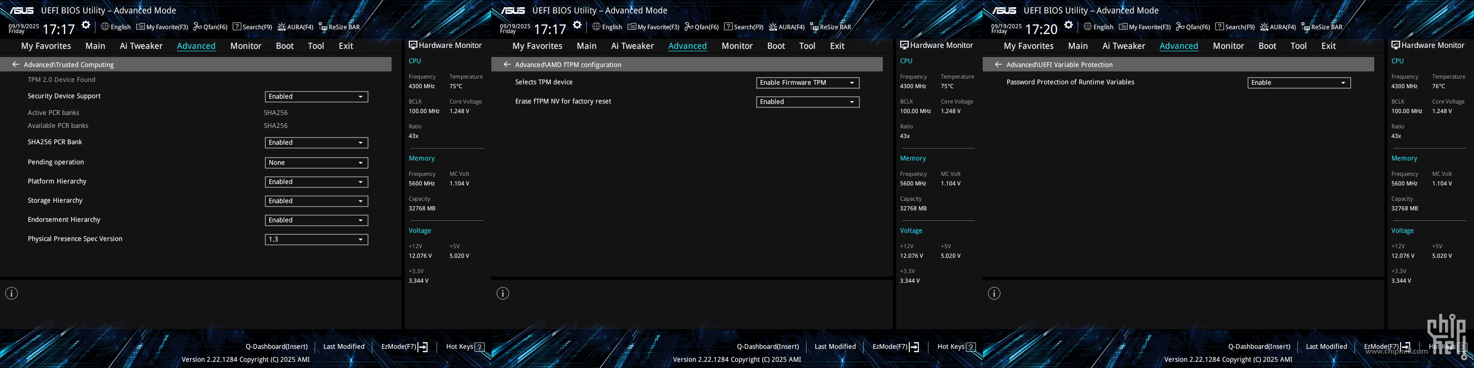Open Physical Presence Spec Version dropdown

(316, 239)
